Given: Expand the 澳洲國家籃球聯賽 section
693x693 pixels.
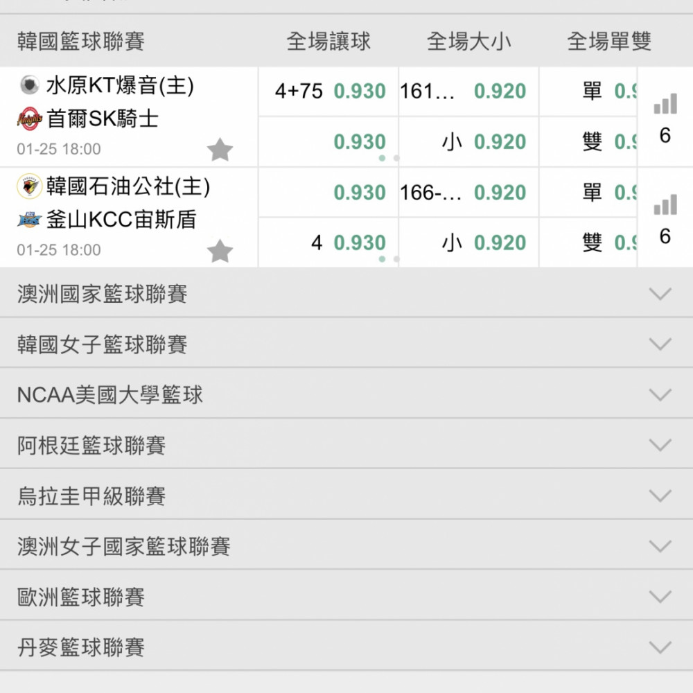Looking at the screenshot, I should pos(660,294).
